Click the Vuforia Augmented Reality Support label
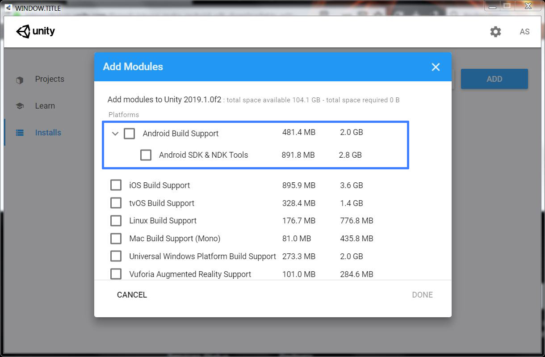The width and height of the screenshot is (545, 357). pos(190,274)
